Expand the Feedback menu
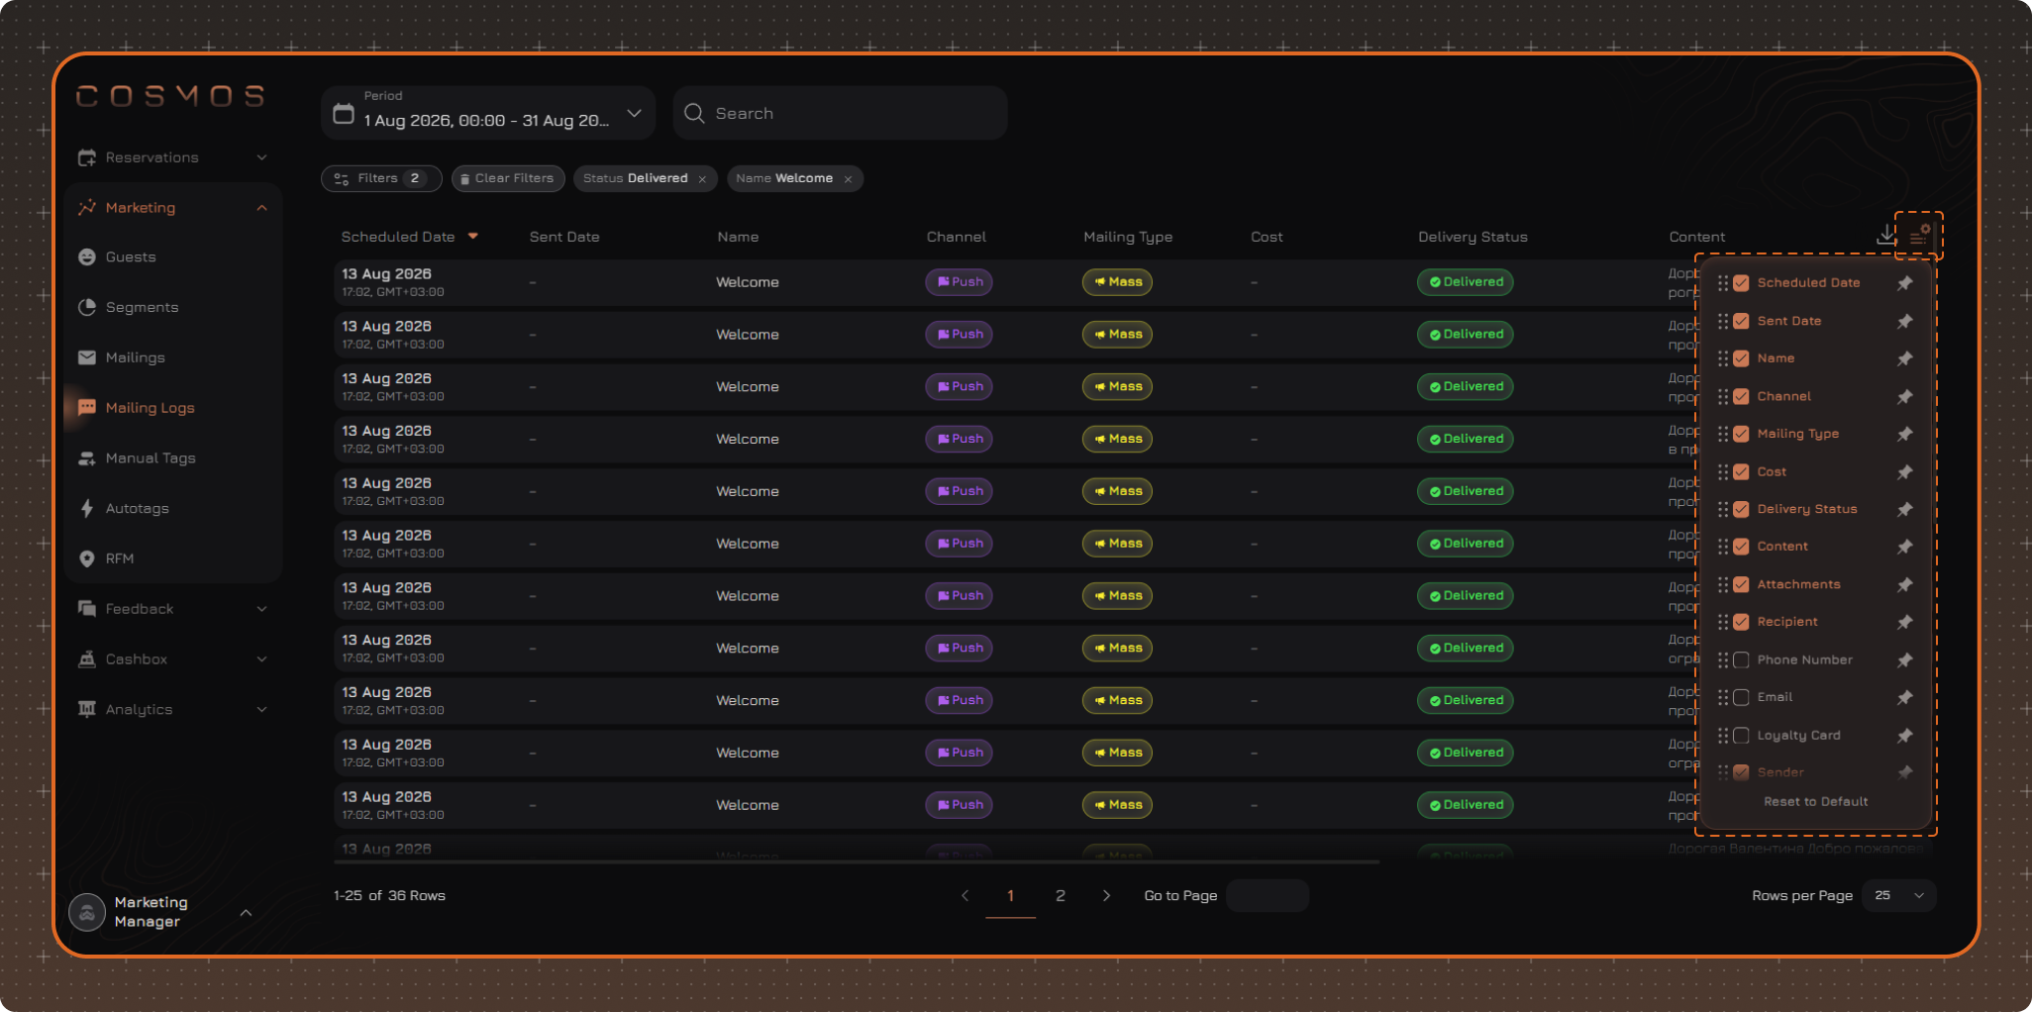The image size is (2032, 1012). [261, 609]
